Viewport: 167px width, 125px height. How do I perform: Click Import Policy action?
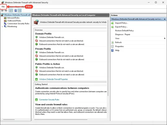coord(122,23)
